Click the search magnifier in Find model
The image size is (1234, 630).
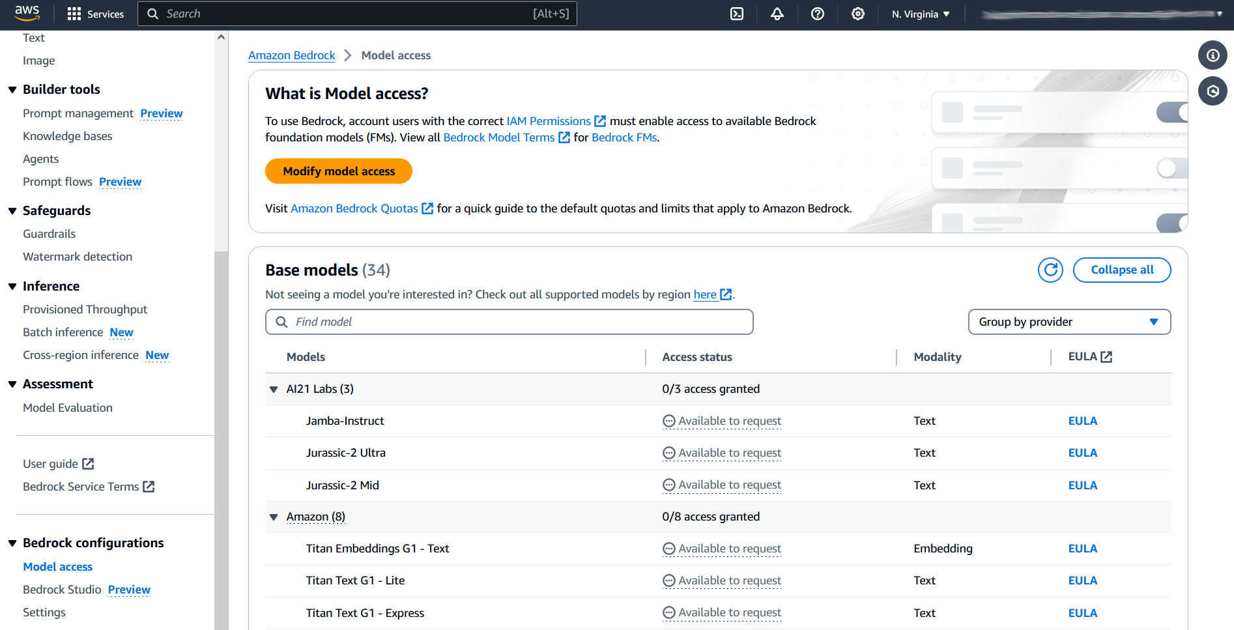click(x=281, y=322)
